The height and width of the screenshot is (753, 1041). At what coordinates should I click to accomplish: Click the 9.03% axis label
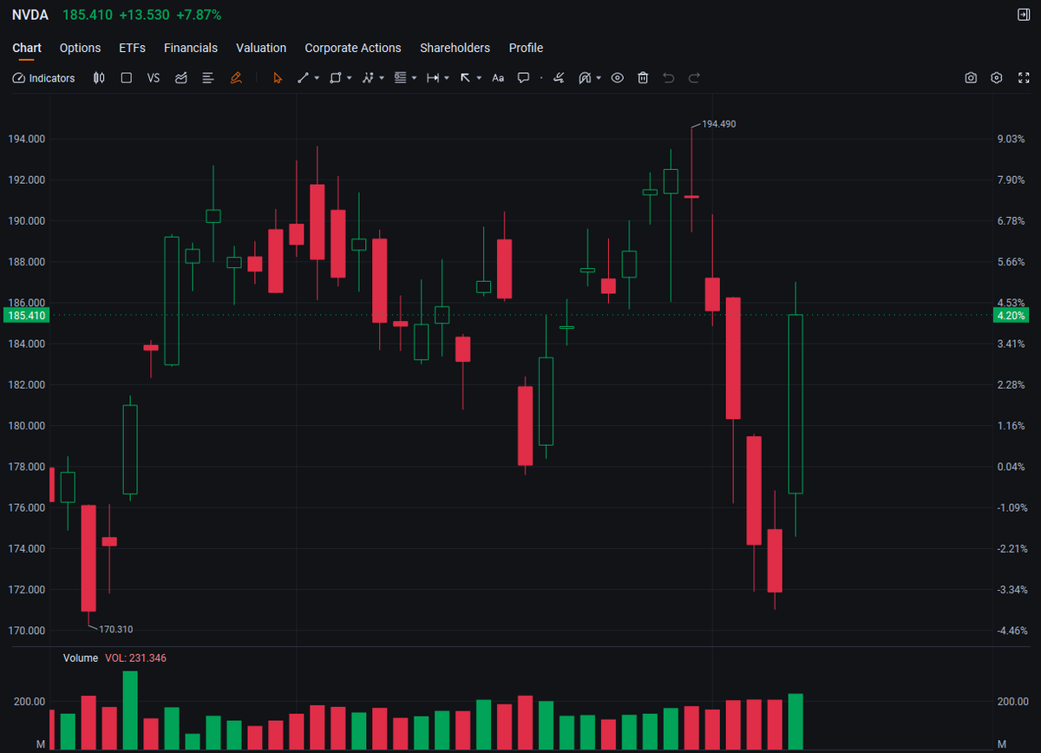[1012, 139]
